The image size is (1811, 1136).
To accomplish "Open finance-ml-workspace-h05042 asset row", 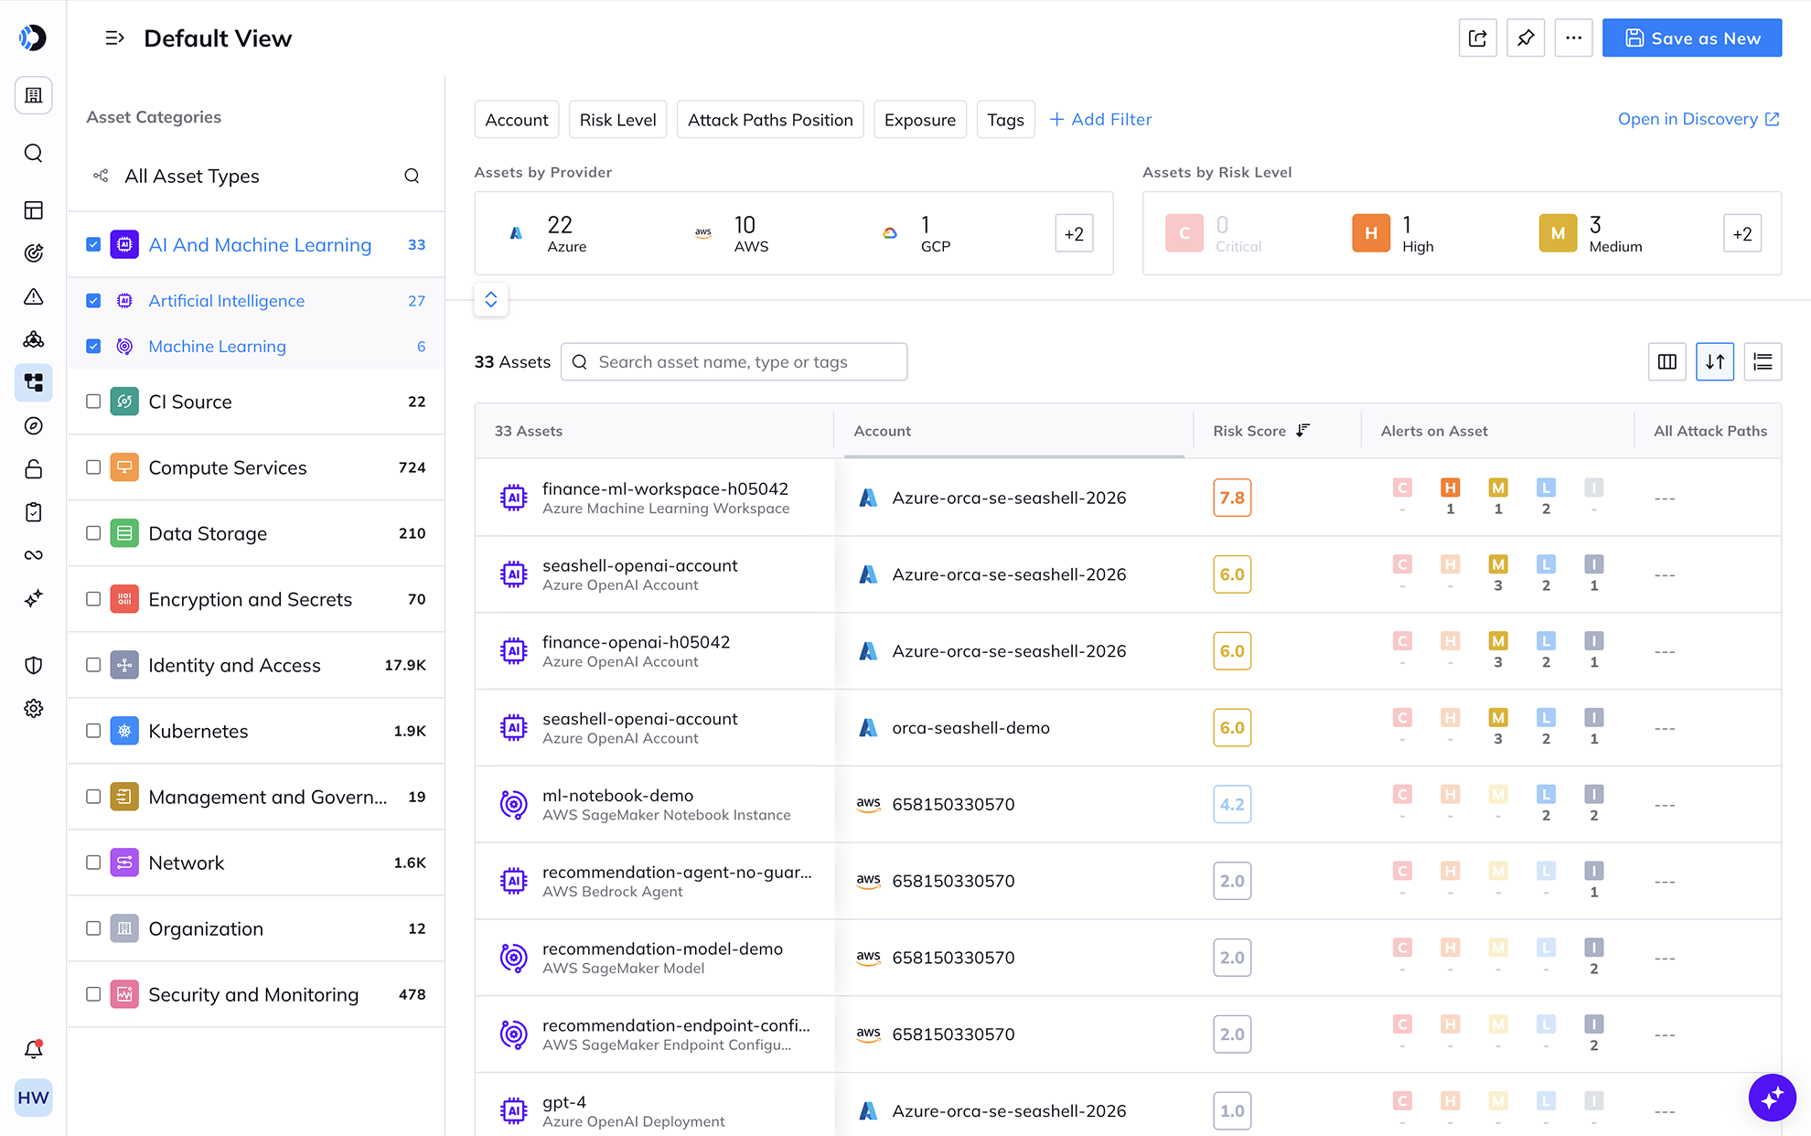I will (1128, 498).
